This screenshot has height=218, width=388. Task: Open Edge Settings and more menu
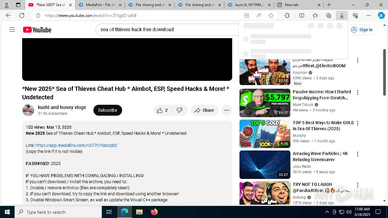click(x=369, y=15)
